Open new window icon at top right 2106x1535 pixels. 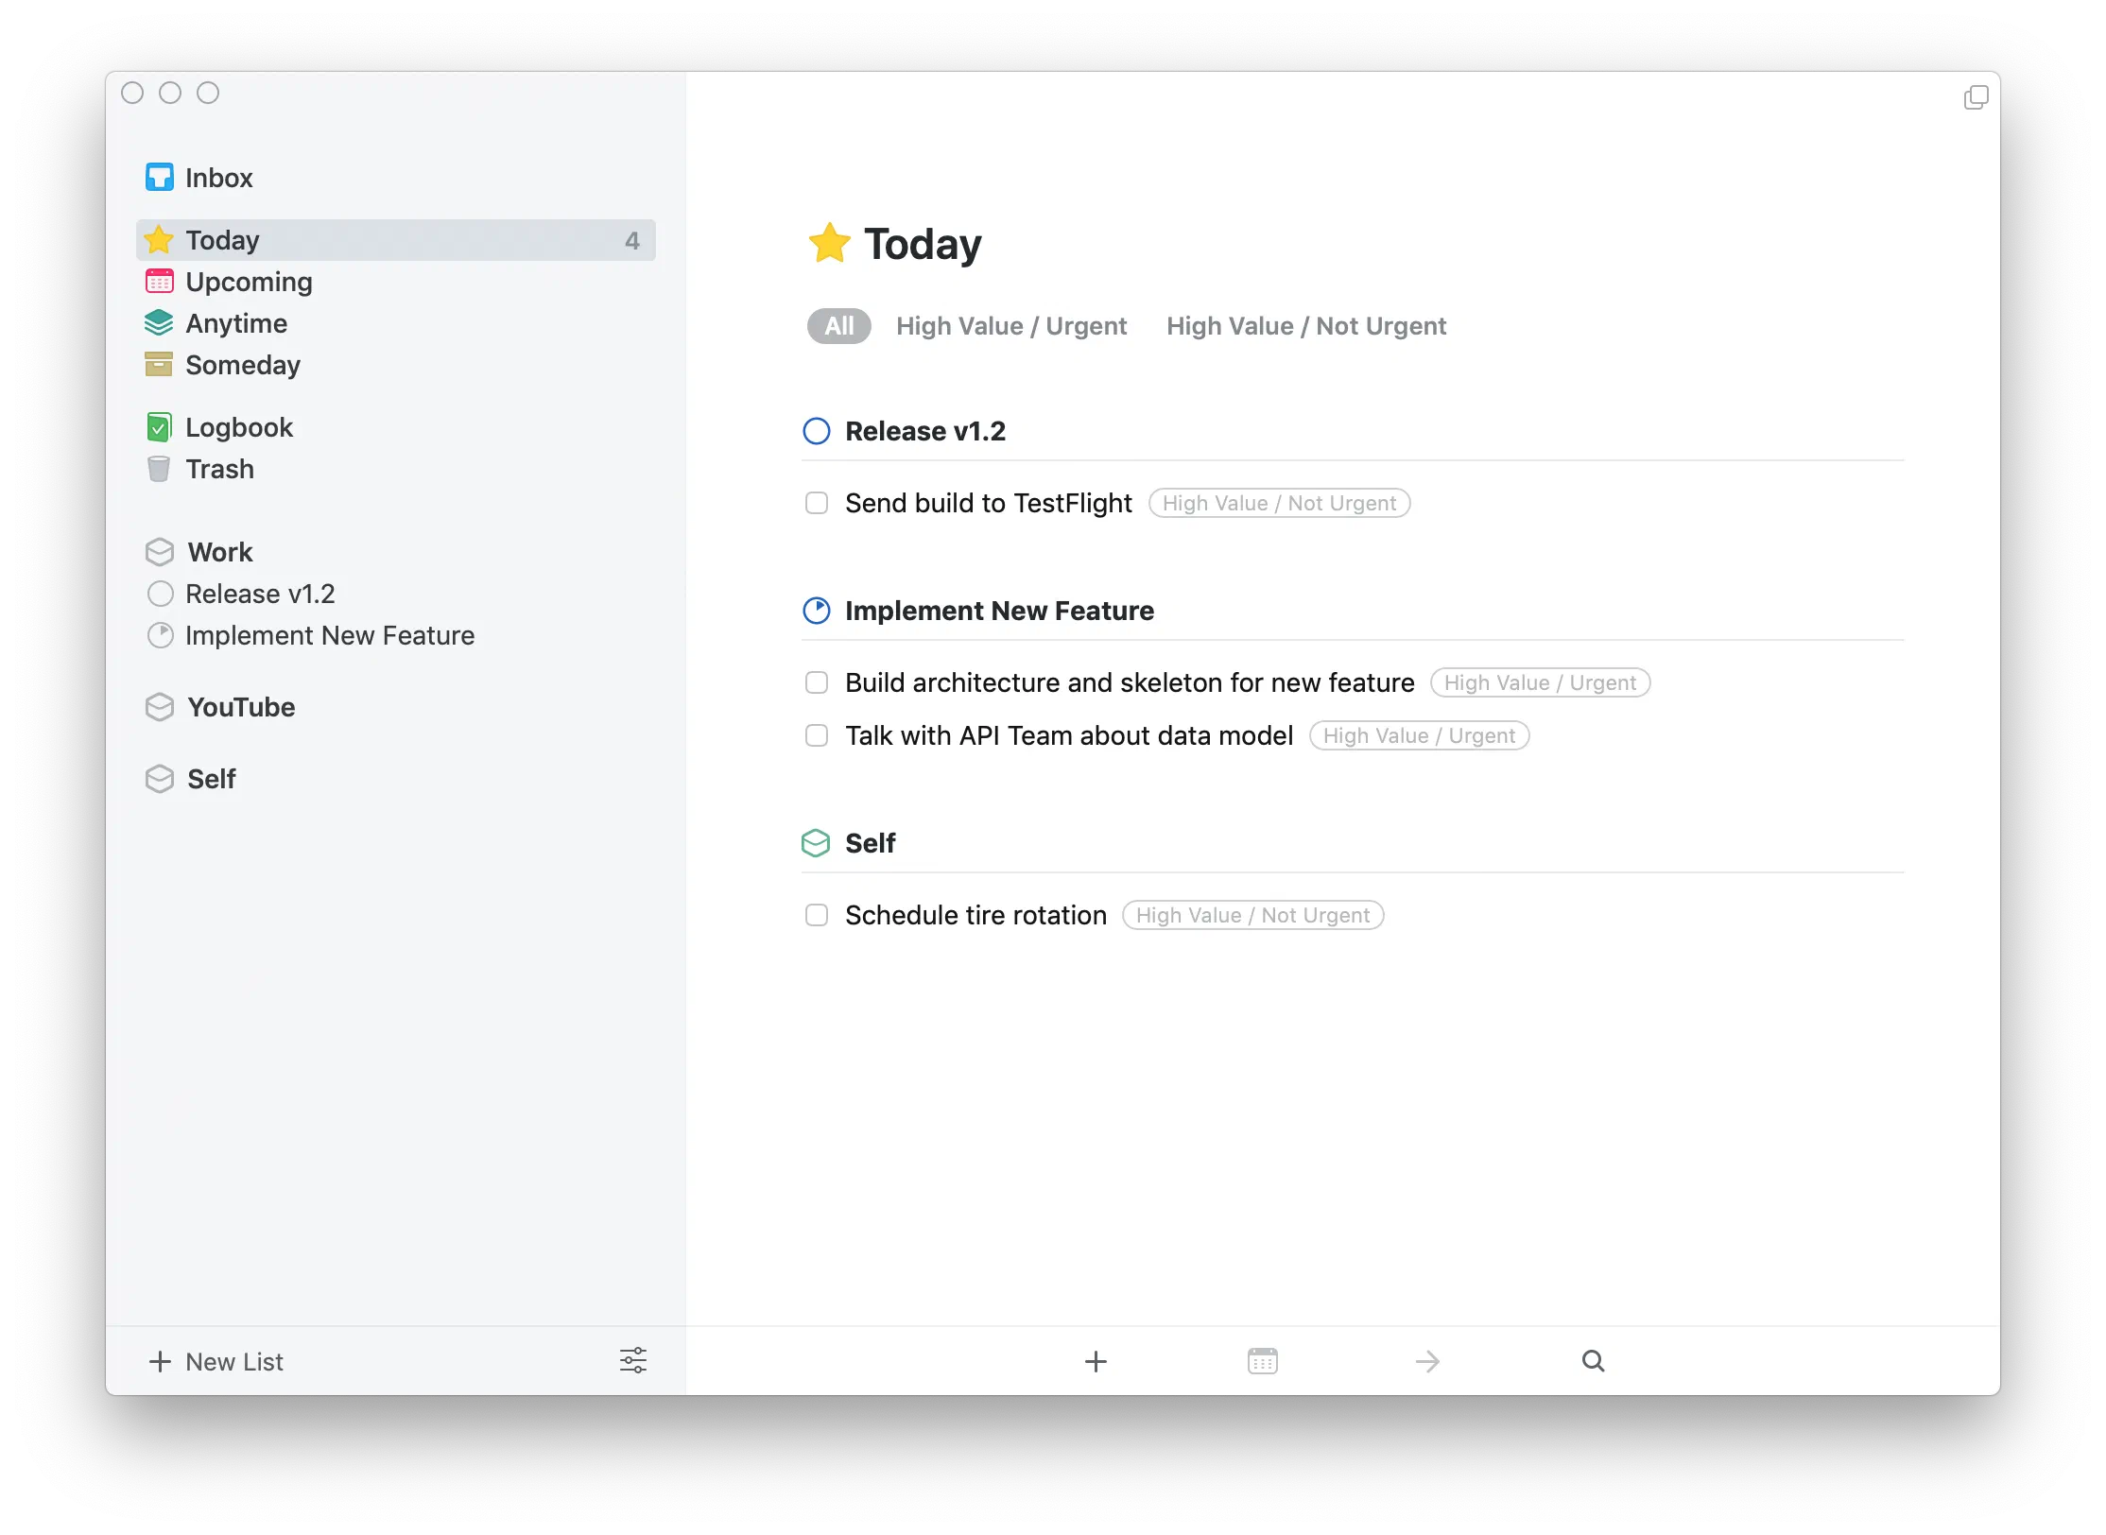click(1976, 97)
